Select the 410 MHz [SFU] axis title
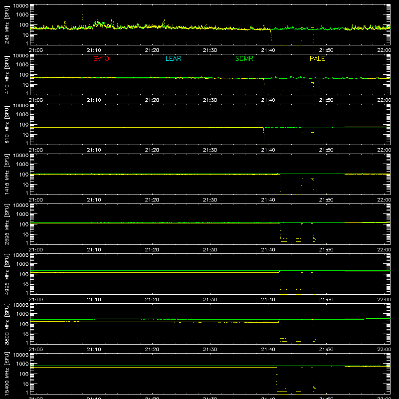The width and height of the screenshot is (399, 399). pos(7,74)
